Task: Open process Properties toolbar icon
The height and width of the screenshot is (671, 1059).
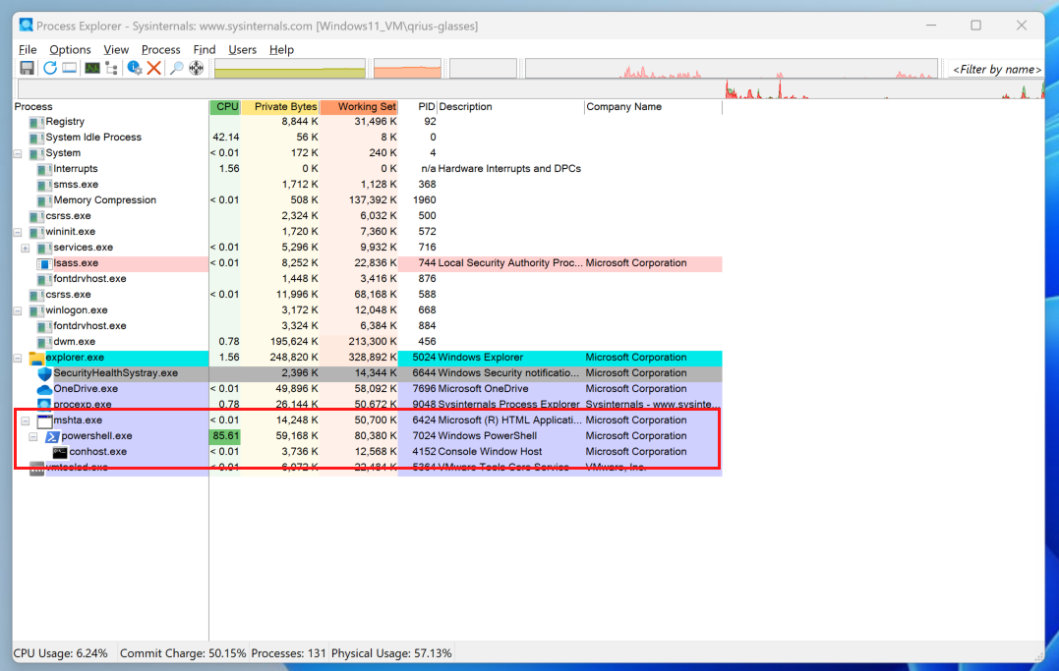Action: click(135, 68)
